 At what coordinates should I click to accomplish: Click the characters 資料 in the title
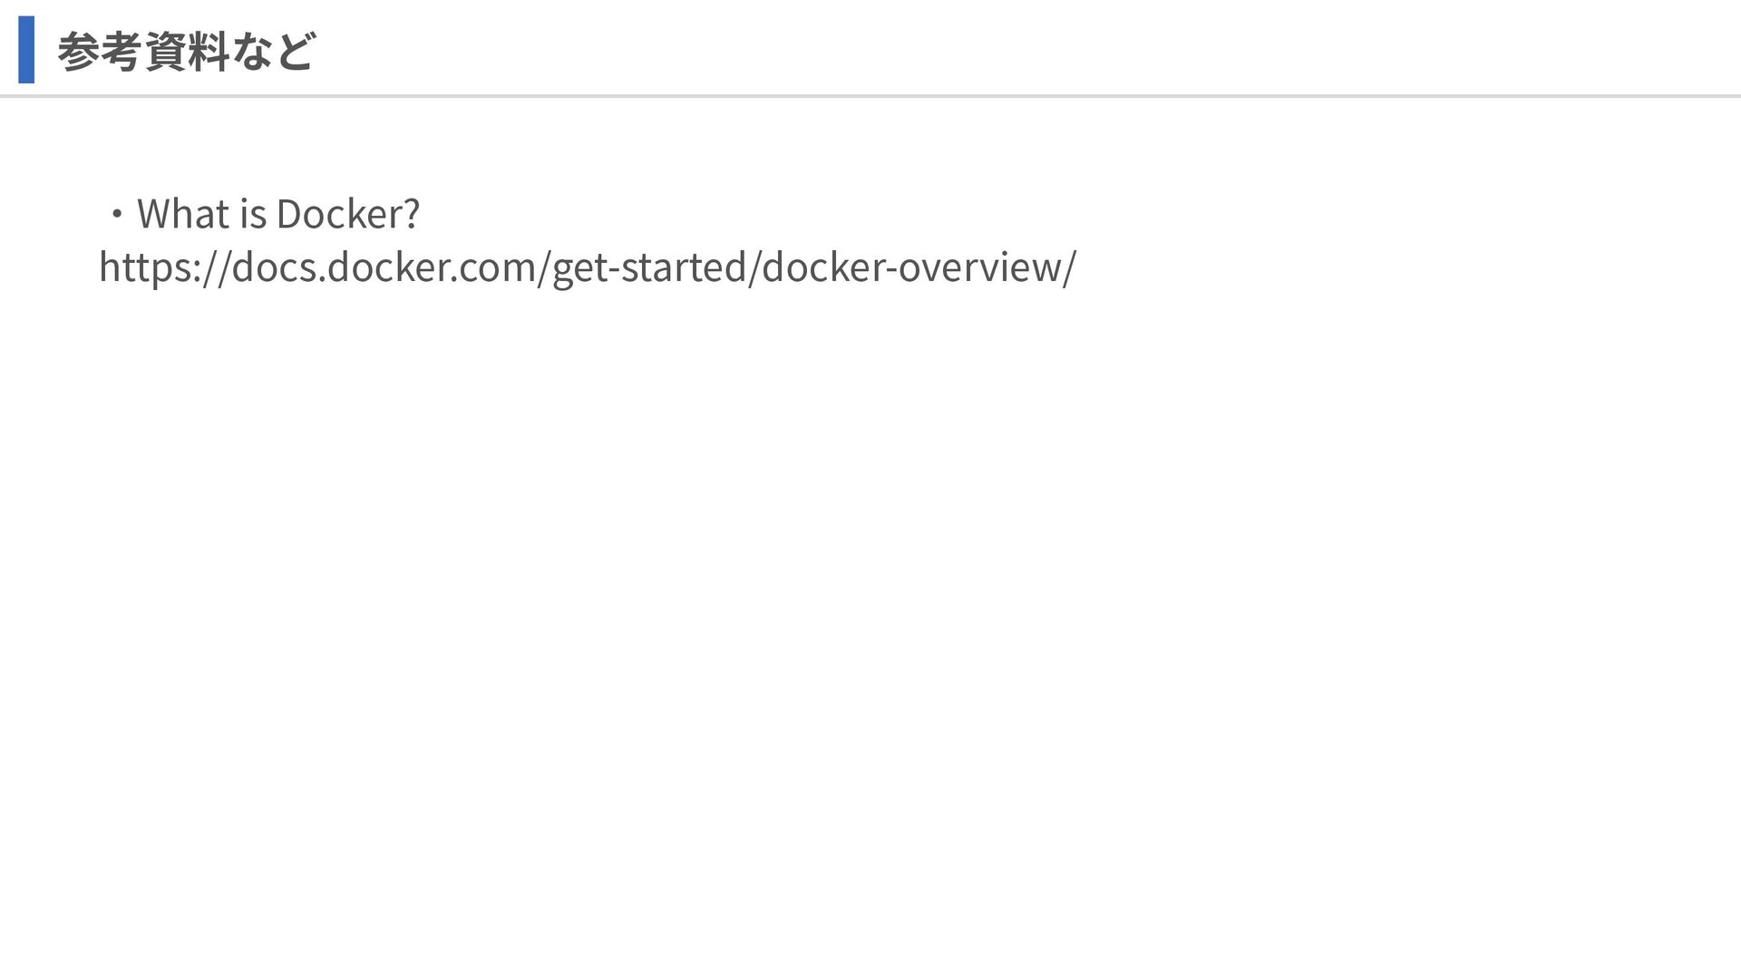[186, 51]
